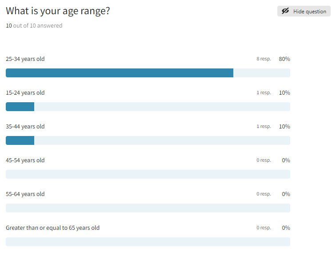The height and width of the screenshot is (256, 336).
Task: Select the empty 45-54 years bar
Action: click(148, 174)
